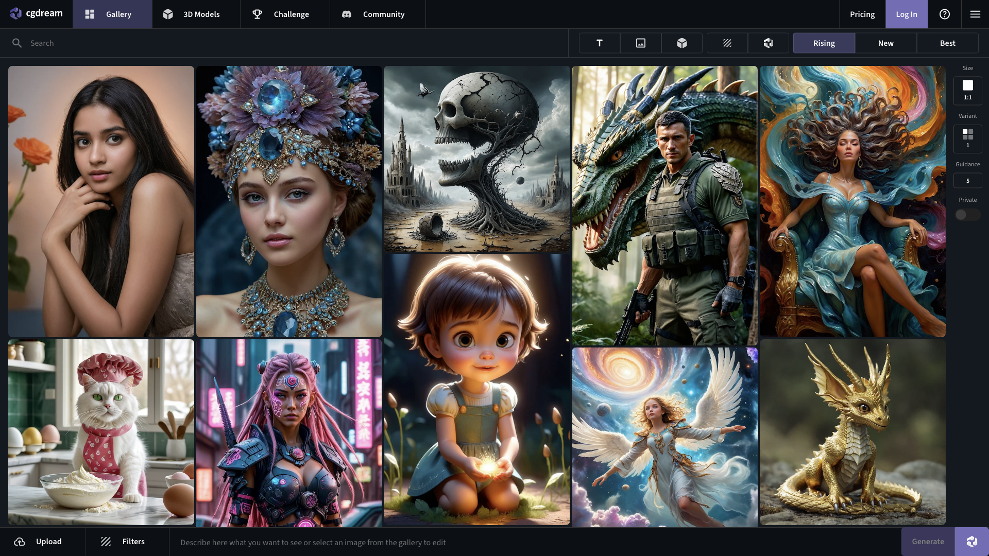Click the Challenge trophy icon
Screen dimensions: 989x556
click(x=257, y=14)
